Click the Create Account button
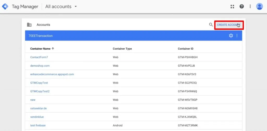This screenshot has height=131, width=267. coord(229,25)
